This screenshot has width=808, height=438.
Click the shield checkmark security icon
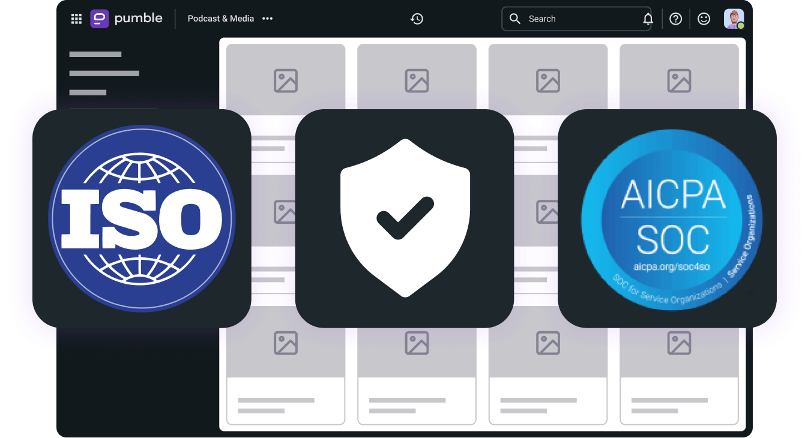(405, 218)
